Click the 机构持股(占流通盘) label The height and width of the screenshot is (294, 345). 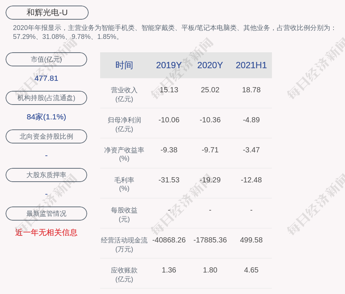point(46,98)
